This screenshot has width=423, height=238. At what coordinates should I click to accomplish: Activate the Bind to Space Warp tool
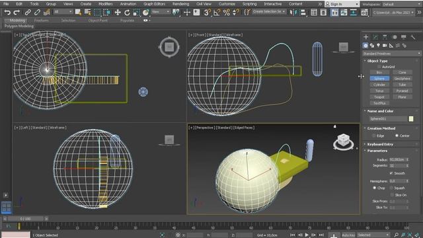pyautogui.click(x=47, y=12)
